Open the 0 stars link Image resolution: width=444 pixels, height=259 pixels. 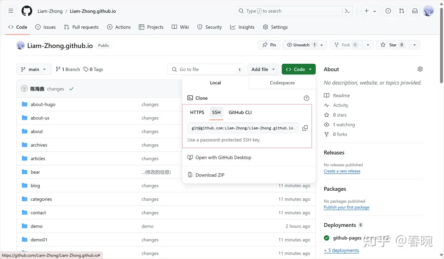340,115
